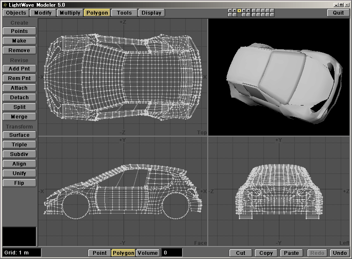This screenshot has width=352, height=259.
Task: Switch to Volume selection mode
Action: click(148, 253)
